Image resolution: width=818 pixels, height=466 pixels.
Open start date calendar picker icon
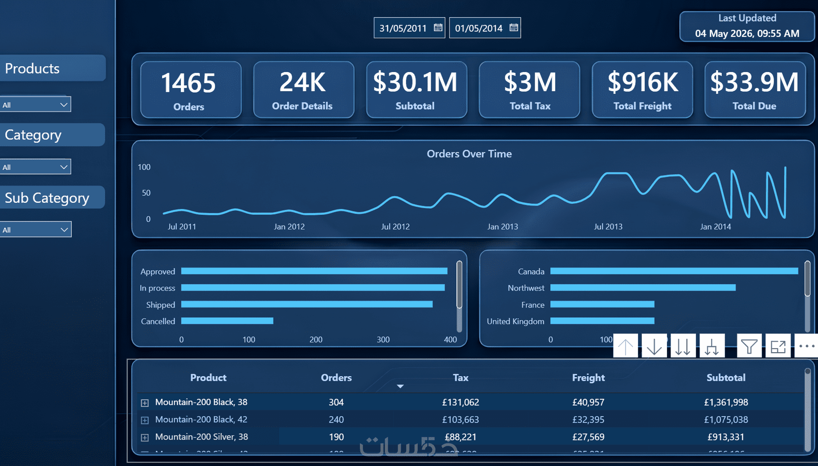pos(438,28)
